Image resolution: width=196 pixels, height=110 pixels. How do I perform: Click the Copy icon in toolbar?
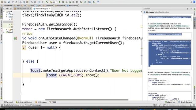24,2
